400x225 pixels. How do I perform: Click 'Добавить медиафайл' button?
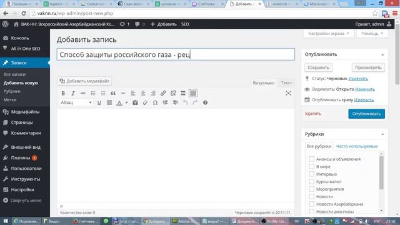[x=84, y=81]
